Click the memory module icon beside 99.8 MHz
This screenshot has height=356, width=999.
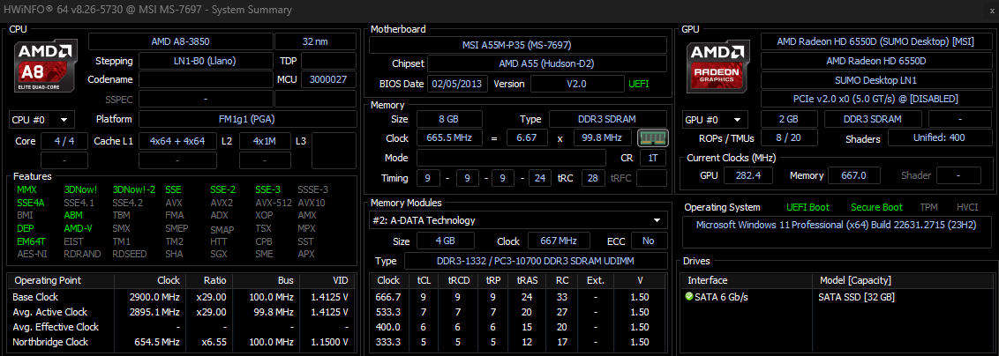click(652, 138)
